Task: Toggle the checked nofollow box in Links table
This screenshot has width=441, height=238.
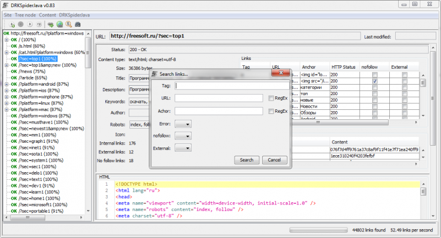Action: [x=375, y=81]
